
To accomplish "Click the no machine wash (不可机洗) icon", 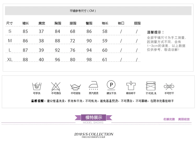I will [151, 86].
